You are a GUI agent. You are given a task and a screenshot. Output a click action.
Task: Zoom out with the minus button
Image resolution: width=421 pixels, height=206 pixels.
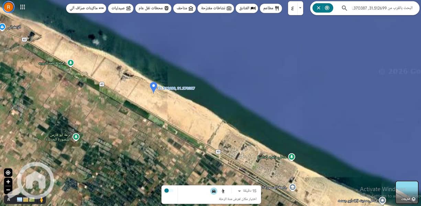[8, 189]
